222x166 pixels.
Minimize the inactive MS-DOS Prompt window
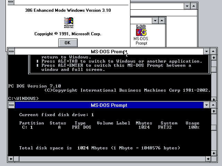207,52
